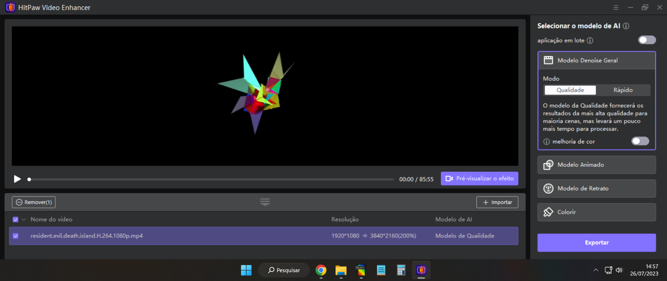
Task: Click the Modelo de AI column header
Action: (454, 220)
